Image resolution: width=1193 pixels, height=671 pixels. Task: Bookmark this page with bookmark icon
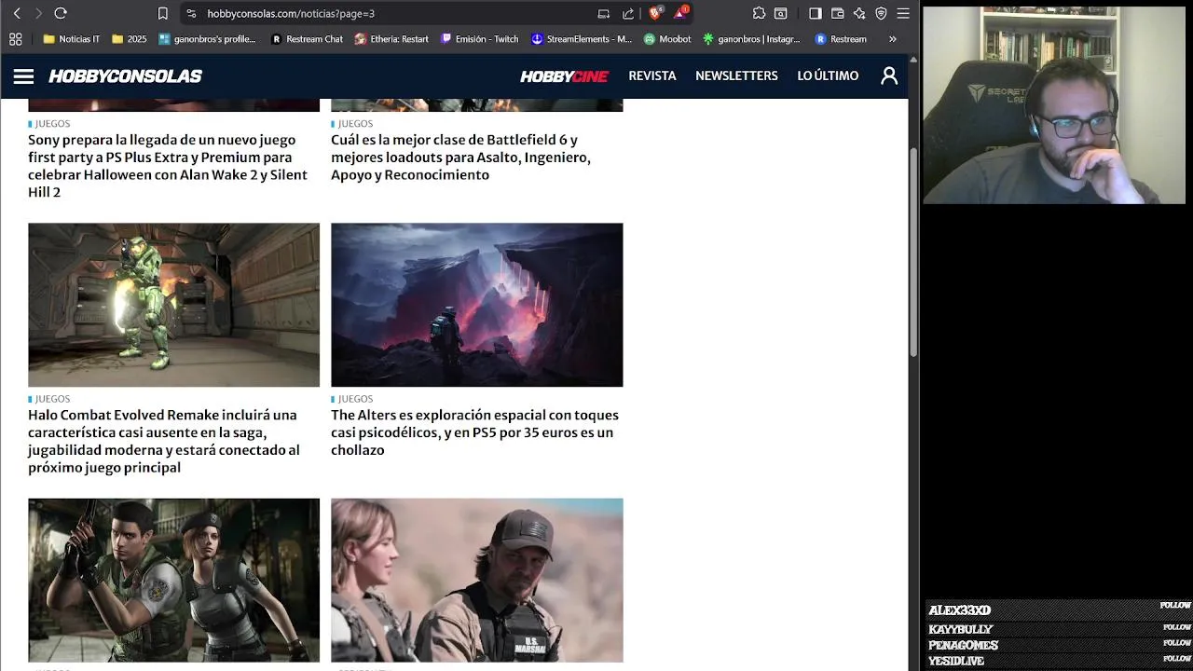(x=162, y=13)
